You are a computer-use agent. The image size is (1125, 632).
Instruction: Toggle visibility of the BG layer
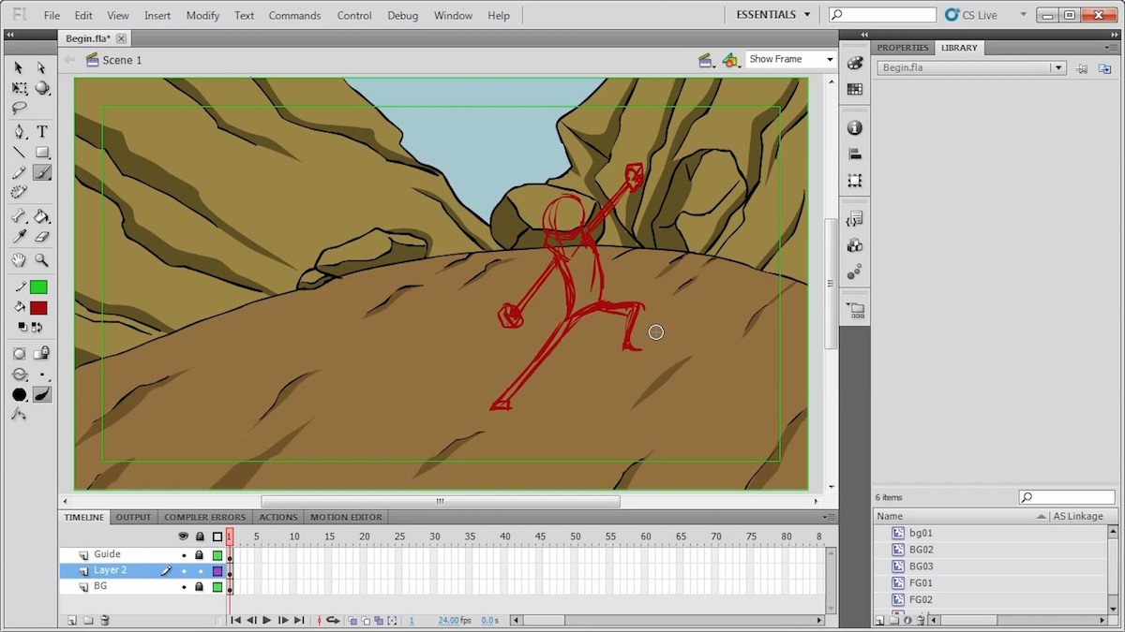(184, 587)
